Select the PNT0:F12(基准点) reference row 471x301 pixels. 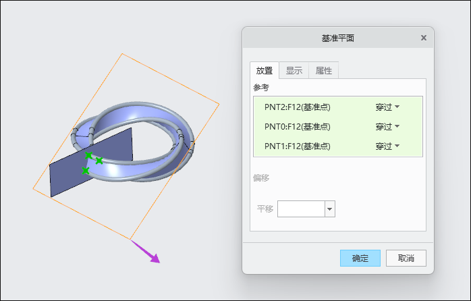click(x=338, y=127)
